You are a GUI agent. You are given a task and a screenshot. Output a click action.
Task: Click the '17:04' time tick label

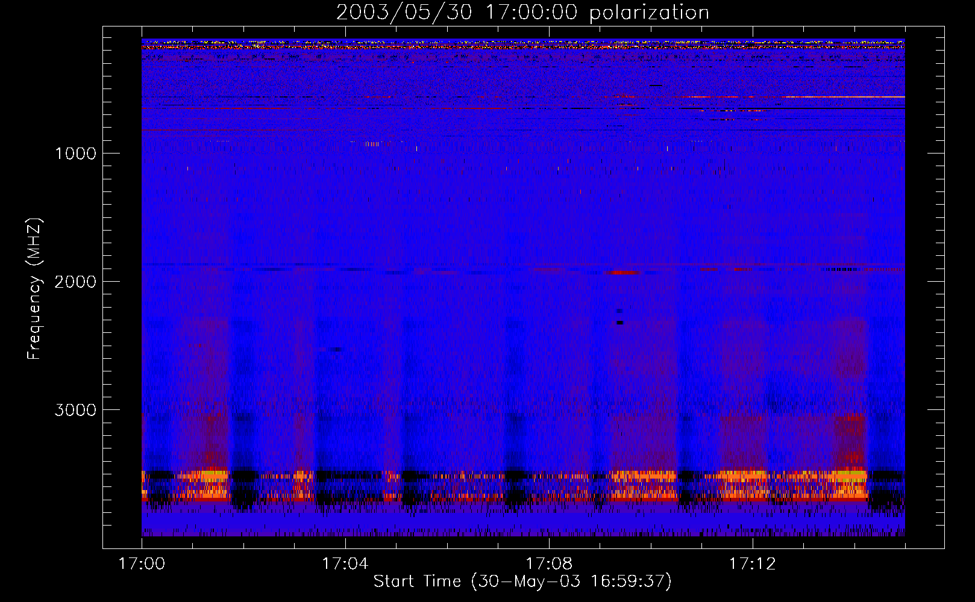click(345, 564)
